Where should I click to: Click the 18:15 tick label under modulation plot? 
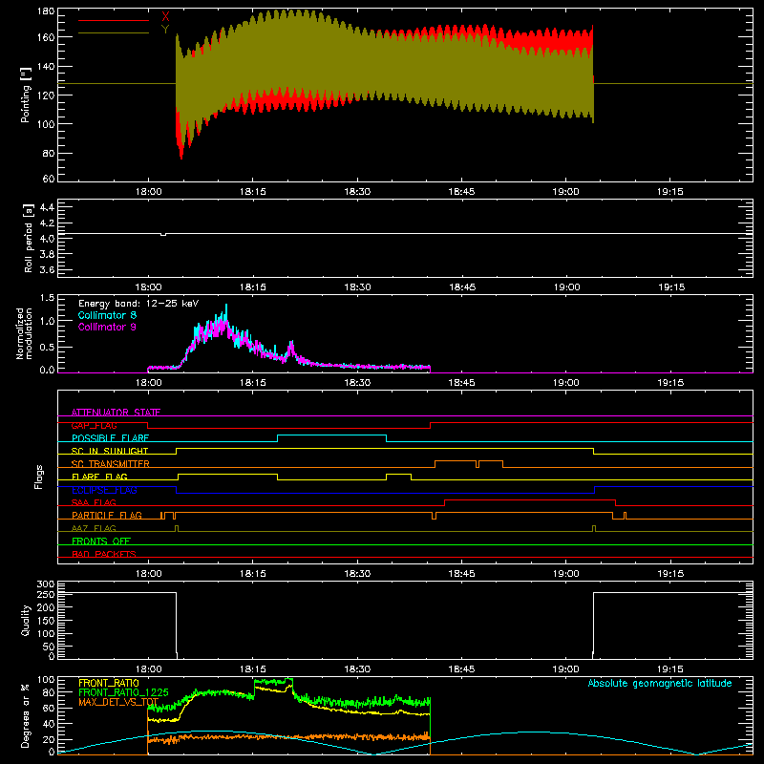[x=253, y=383]
